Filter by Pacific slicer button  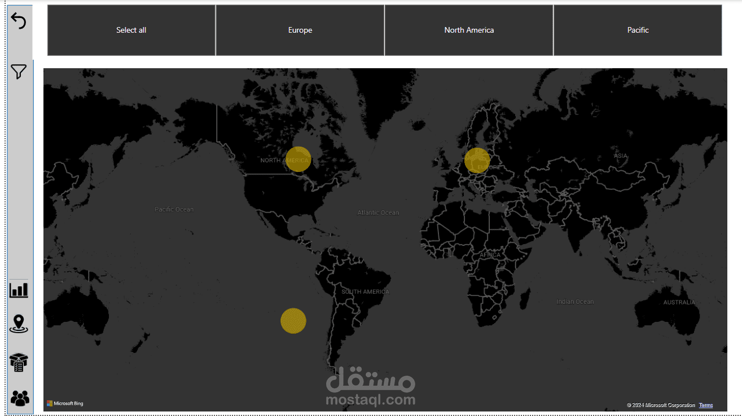638,30
